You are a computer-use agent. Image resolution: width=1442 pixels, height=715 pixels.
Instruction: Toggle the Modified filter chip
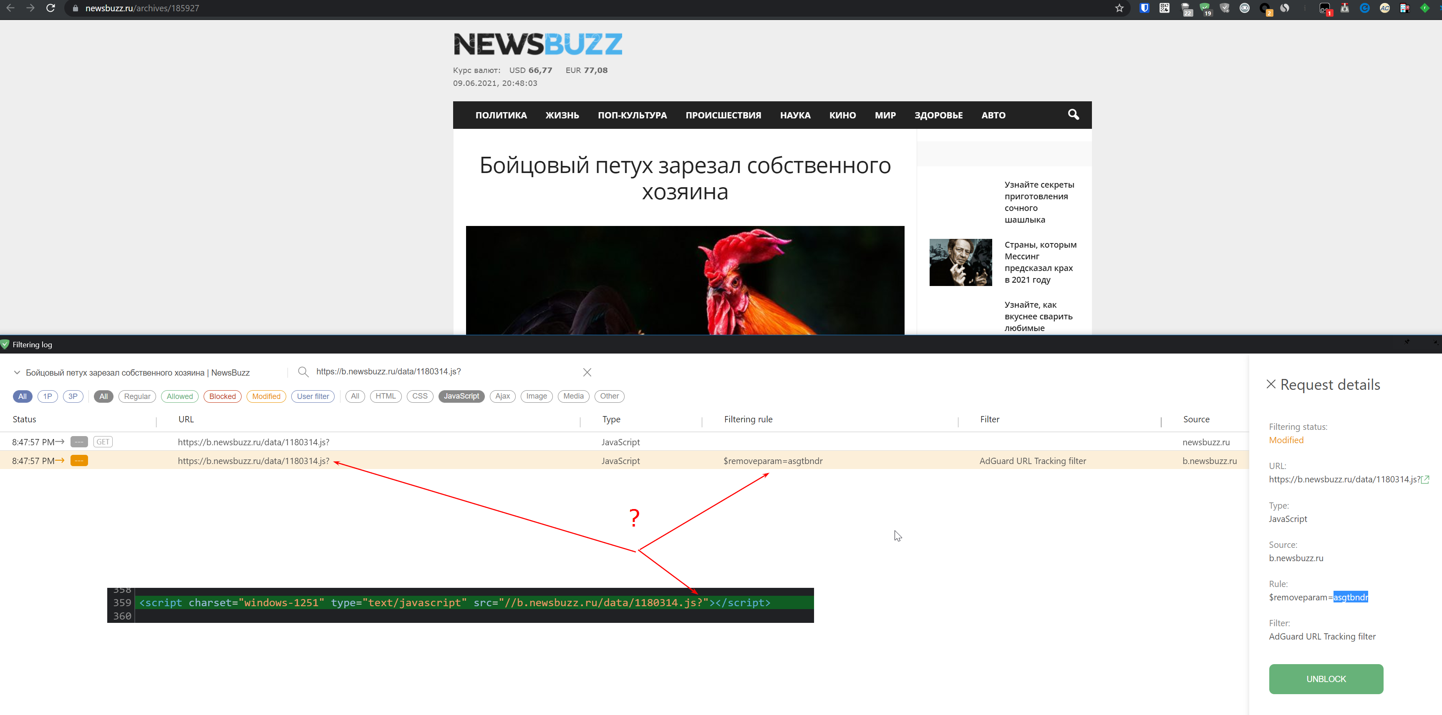pos(266,396)
